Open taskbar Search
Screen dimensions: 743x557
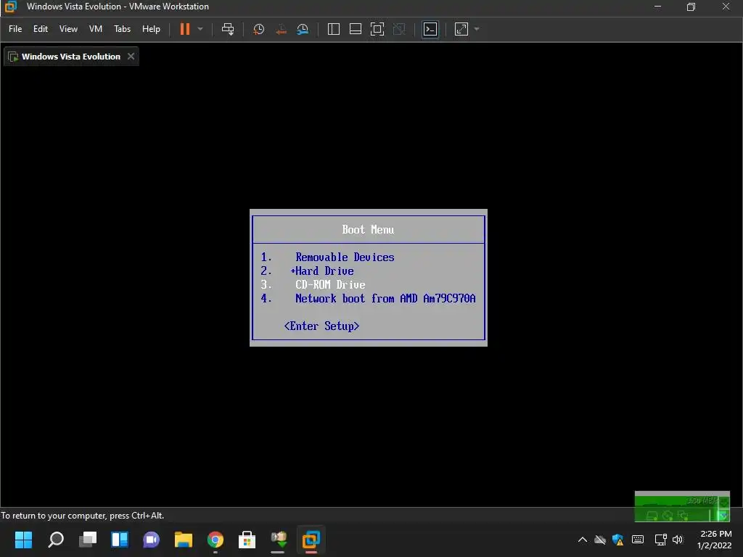pyautogui.click(x=55, y=540)
